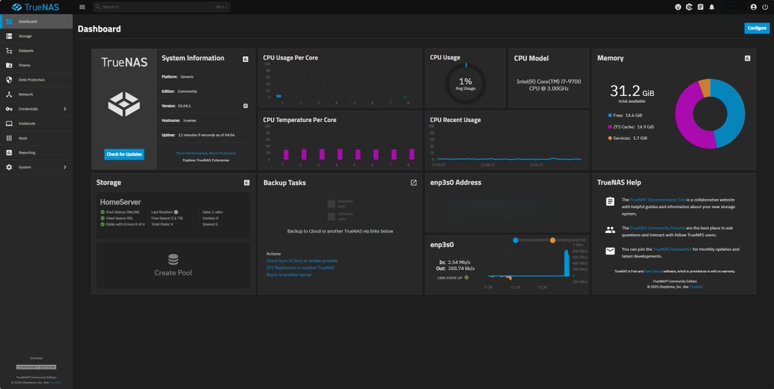774x389 pixels.
Task: Click the community people icon in Help
Action: [x=610, y=229]
